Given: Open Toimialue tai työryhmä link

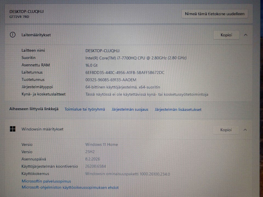Looking at the screenshot, I should (x=85, y=109).
